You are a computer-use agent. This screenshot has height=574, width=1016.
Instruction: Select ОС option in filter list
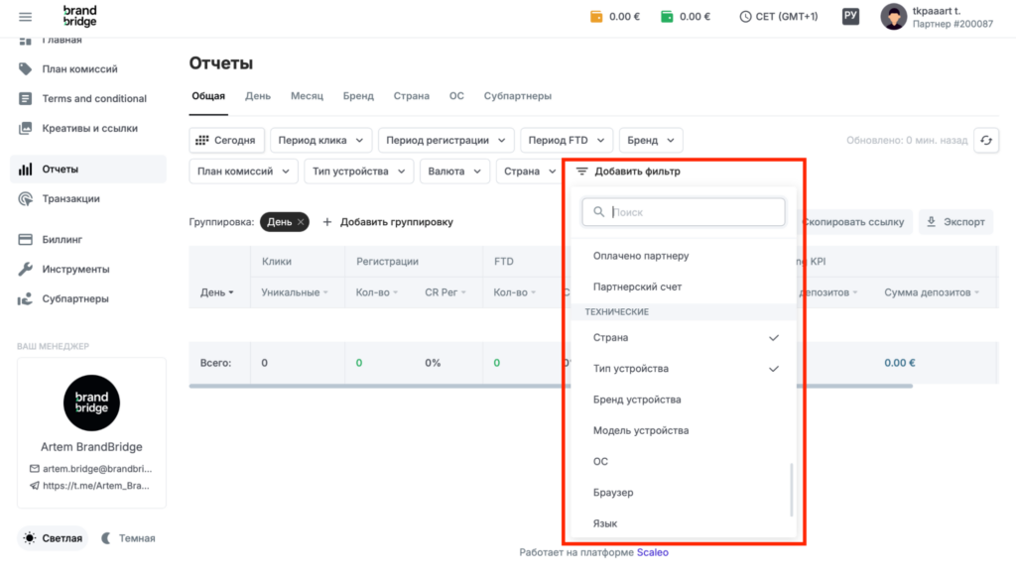point(684,462)
